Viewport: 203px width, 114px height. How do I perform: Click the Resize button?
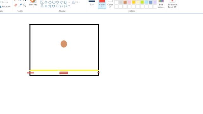click(4, 2)
